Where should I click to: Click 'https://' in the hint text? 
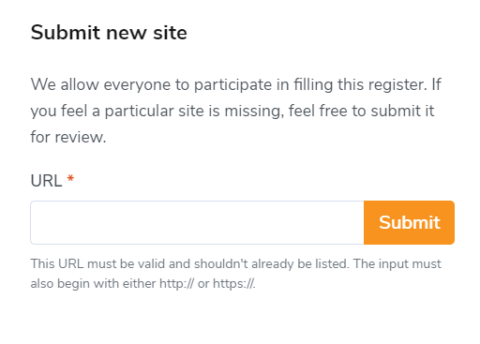click(x=233, y=284)
